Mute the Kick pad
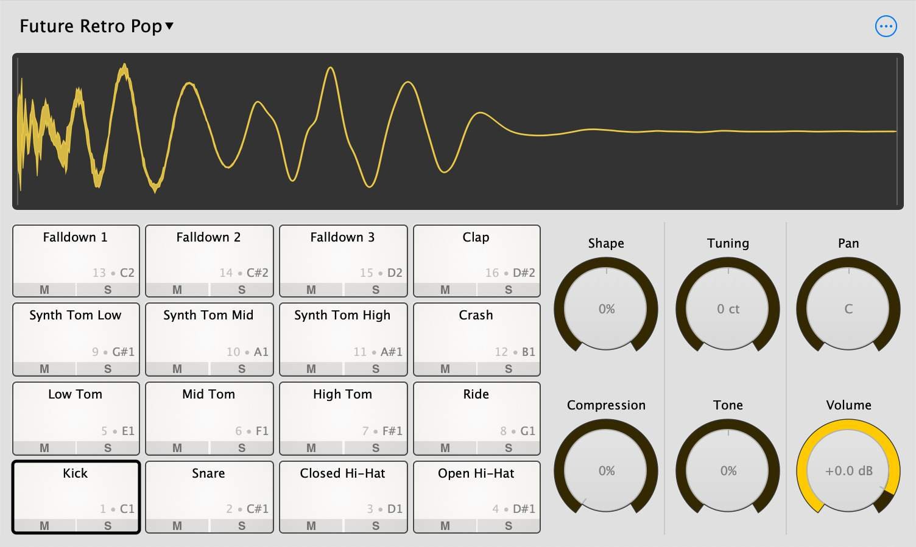This screenshot has width=916, height=547. click(x=44, y=526)
